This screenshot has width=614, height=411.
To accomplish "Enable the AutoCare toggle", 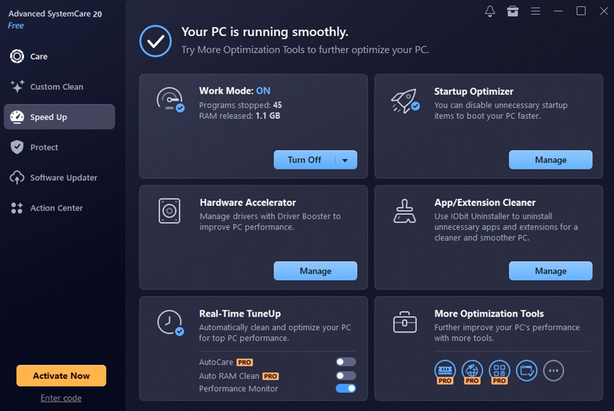I will point(345,362).
